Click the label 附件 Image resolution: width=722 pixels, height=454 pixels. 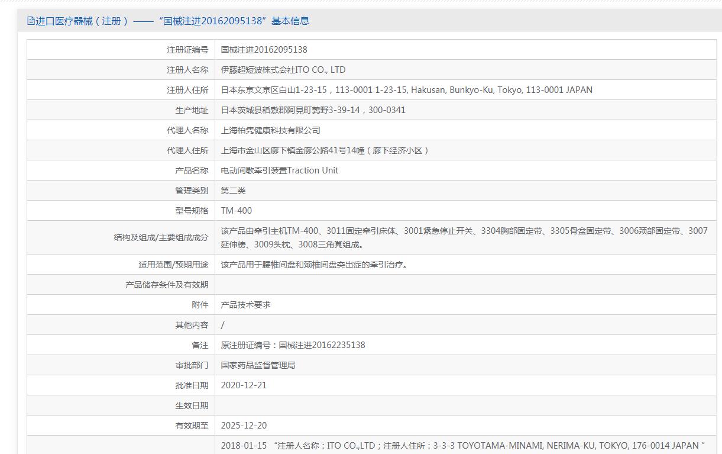click(x=200, y=305)
